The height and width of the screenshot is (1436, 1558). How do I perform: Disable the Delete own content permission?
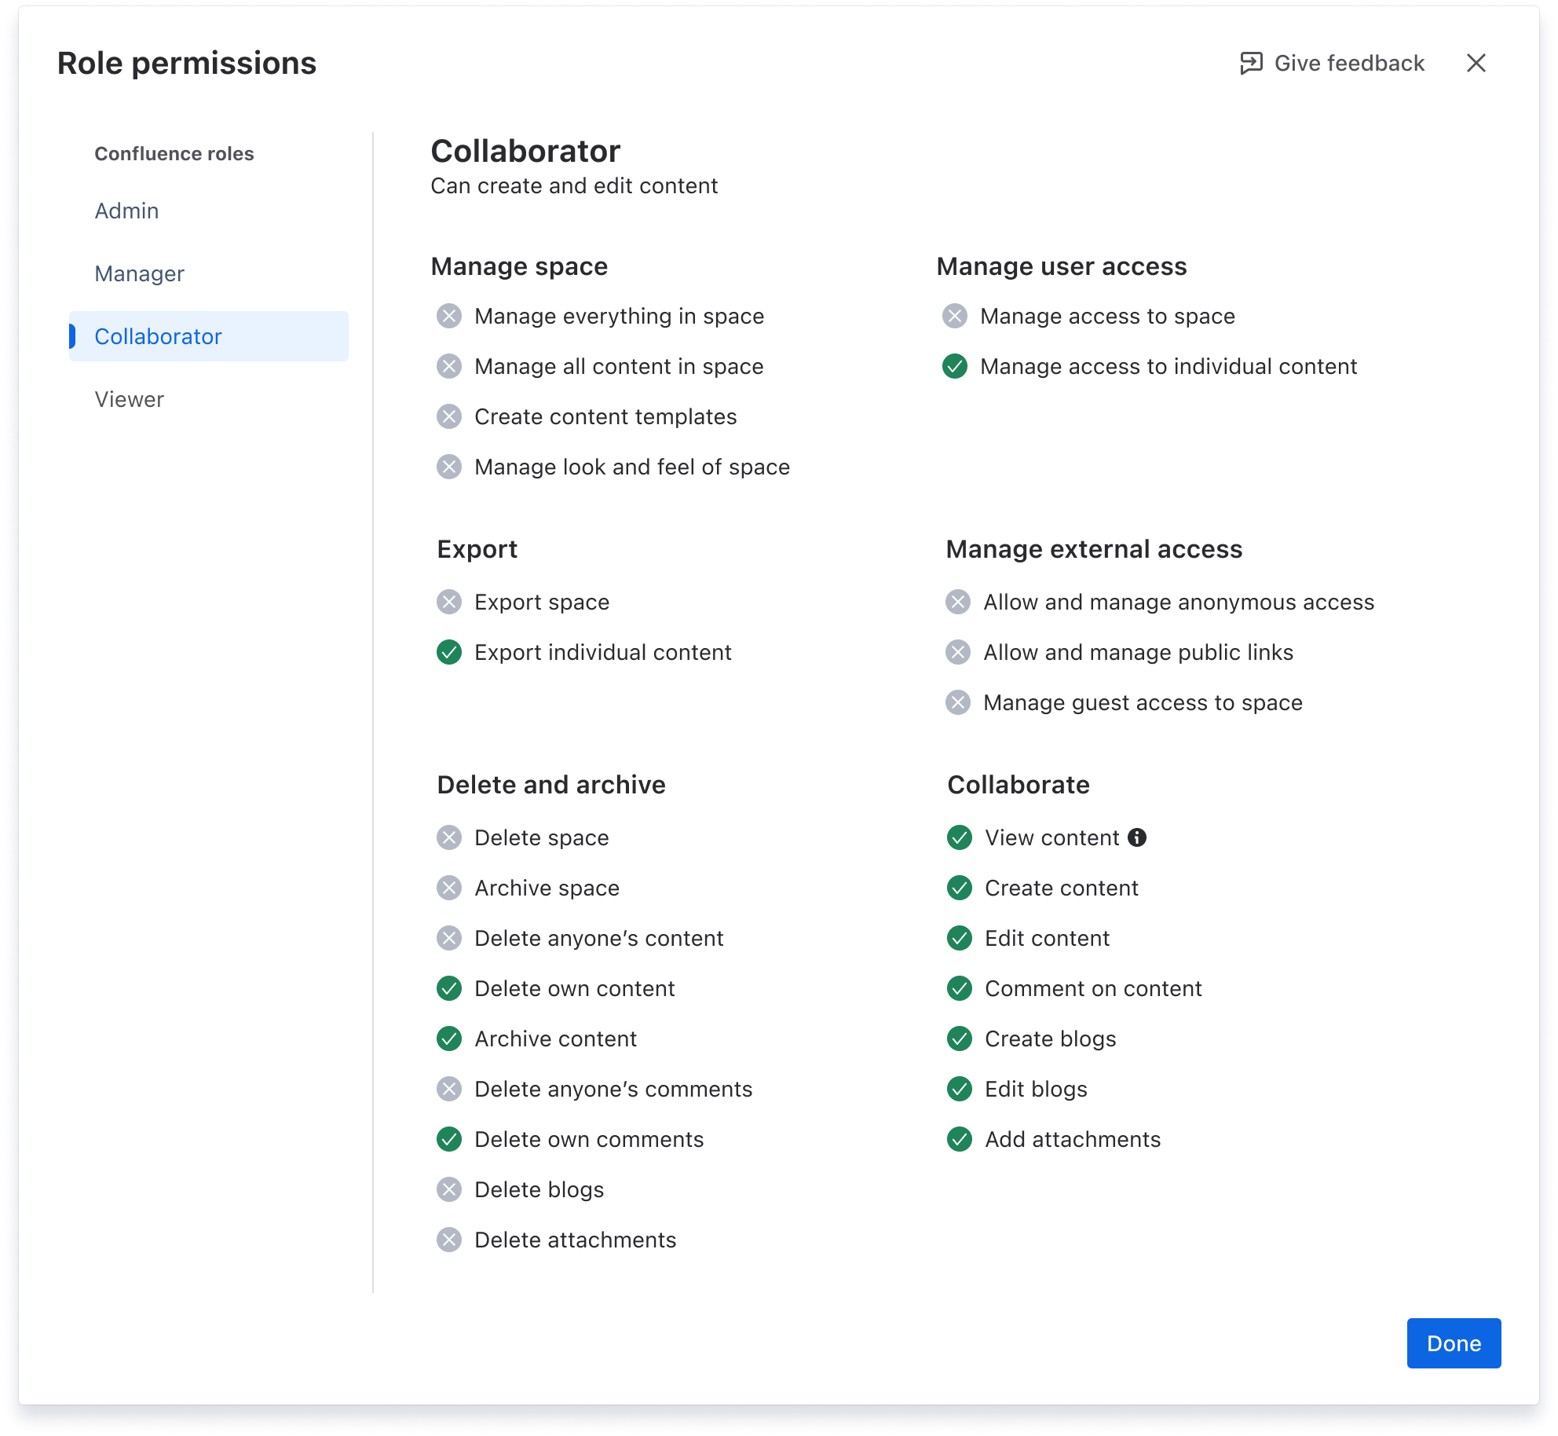pos(448,988)
